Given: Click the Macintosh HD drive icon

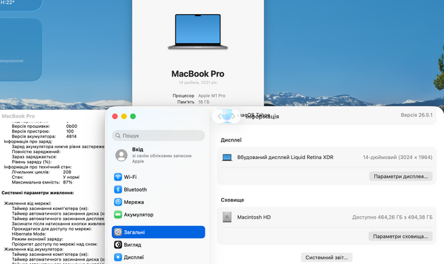Looking at the screenshot, I should tap(227, 217).
